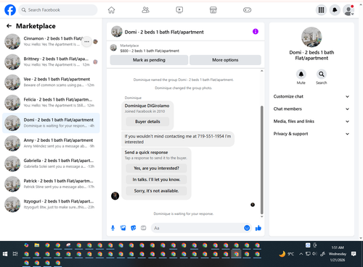Click the chat scrollbar thumb

(x=261, y=160)
